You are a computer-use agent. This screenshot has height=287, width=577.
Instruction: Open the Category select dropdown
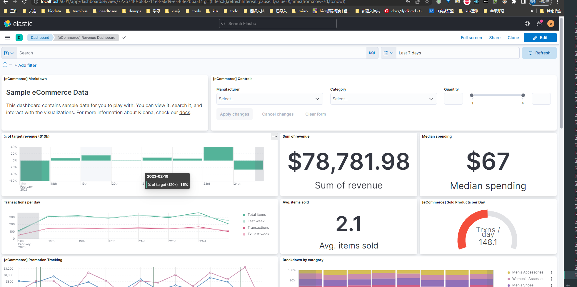(383, 99)
